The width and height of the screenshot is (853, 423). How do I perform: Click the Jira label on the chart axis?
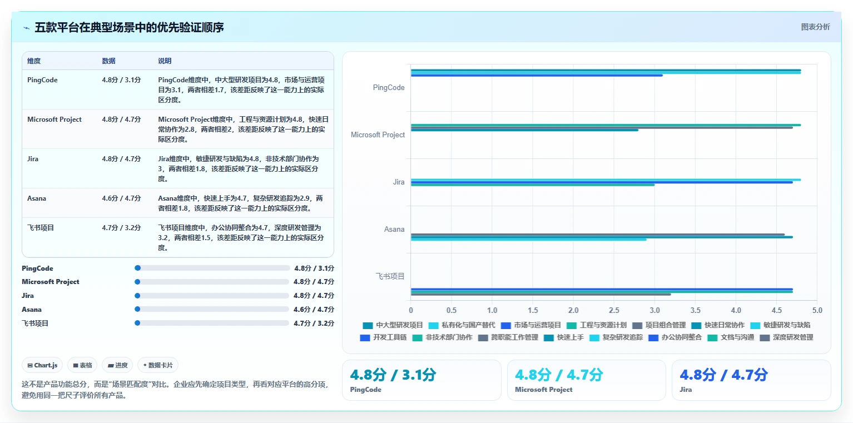pyautogui.click(x=399, y=182)
